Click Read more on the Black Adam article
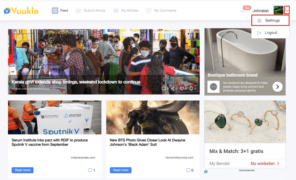The image size is (296, 180). coord(121,170)
